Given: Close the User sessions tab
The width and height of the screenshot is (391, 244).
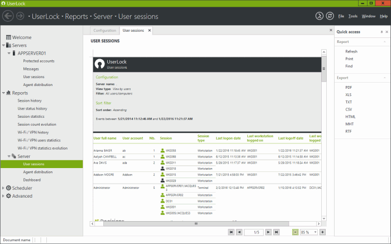Looking at the screenshot, I should click(149, 30).
